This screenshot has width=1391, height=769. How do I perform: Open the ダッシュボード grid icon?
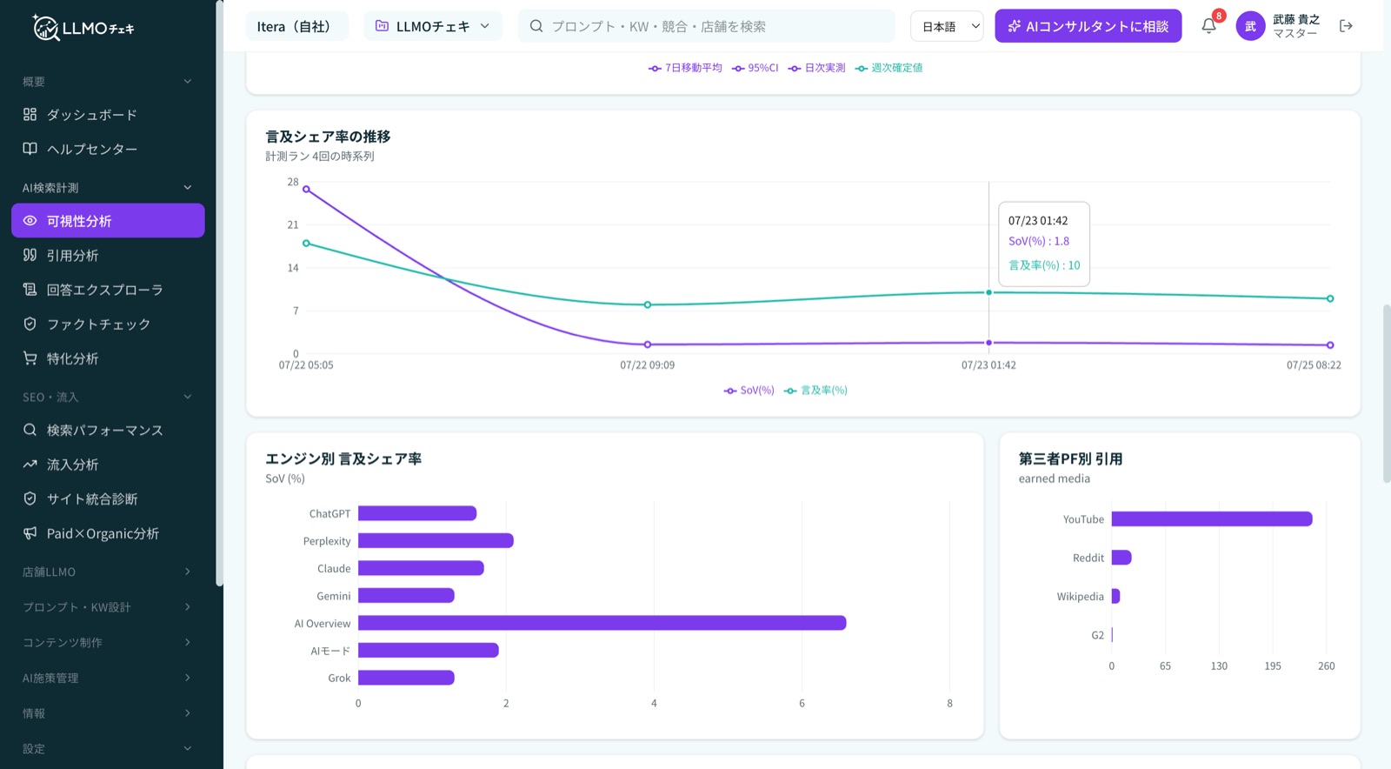click(30, 114)
